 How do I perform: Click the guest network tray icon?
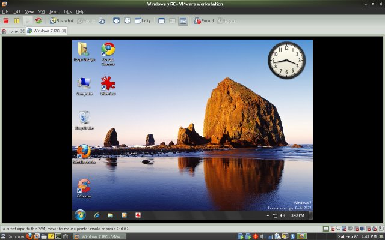click(x=275, y=215)
